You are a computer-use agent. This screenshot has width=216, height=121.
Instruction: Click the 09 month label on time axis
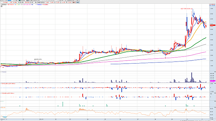pyautogui.click(x=172, y=119)
